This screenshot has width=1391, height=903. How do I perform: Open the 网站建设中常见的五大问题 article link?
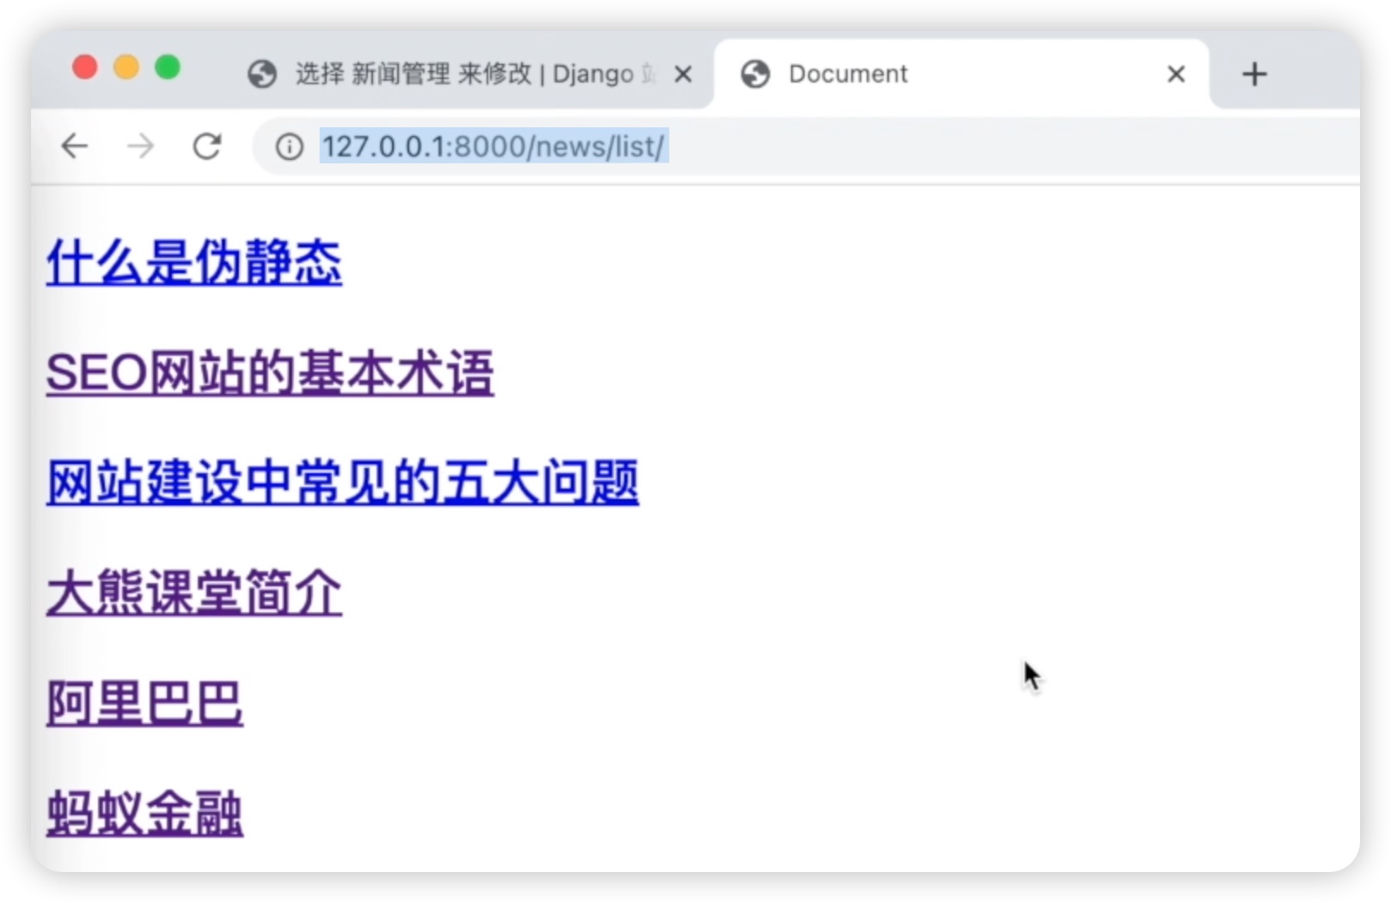pos(342,482)
